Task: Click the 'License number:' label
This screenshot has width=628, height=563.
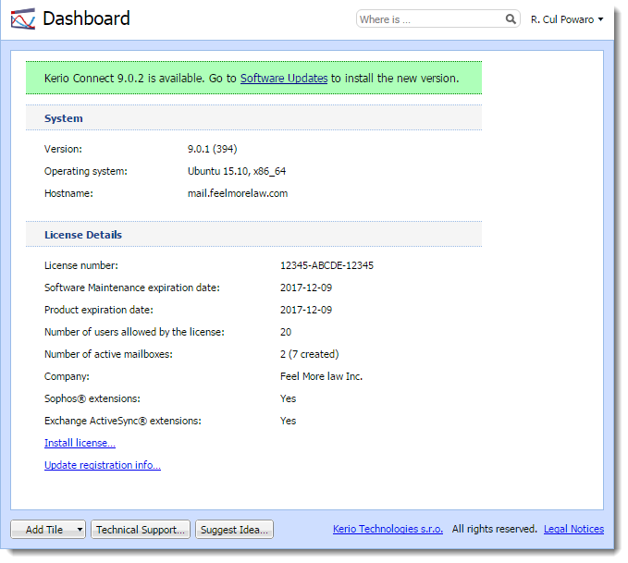Action: click(x=81, y=265)
